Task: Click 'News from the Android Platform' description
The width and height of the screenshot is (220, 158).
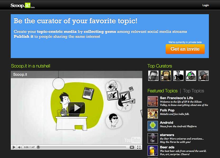Action: tap(178, 126)
